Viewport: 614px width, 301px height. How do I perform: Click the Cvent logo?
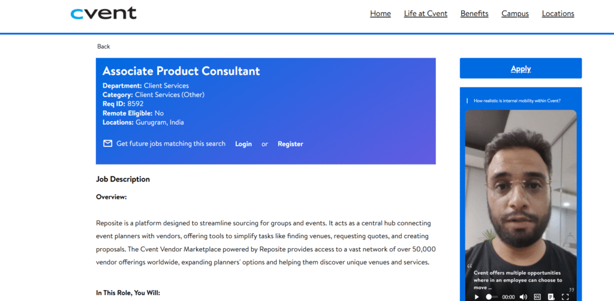[x=103, y=13]
